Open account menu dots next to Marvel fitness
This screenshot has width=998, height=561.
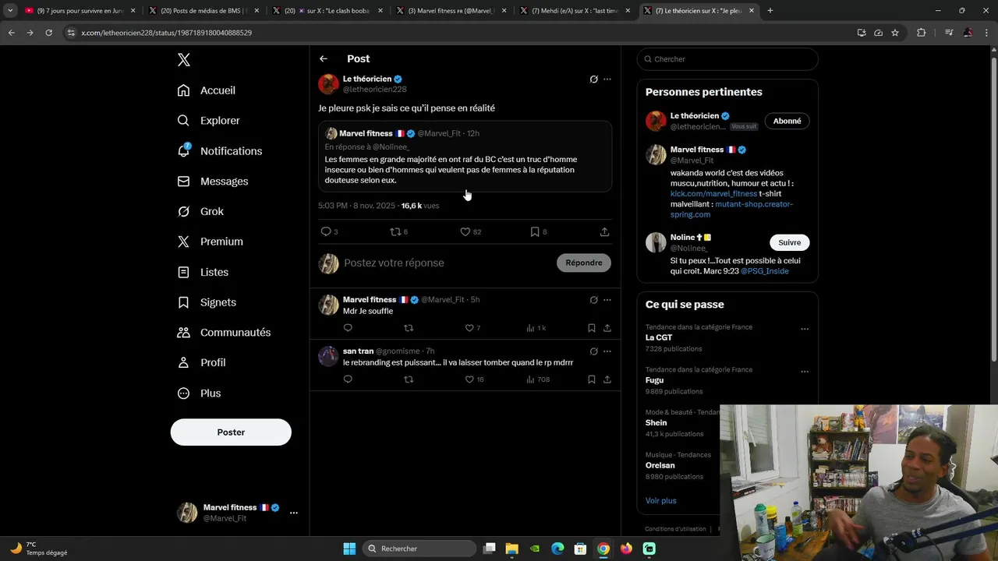tap(294, 513)
